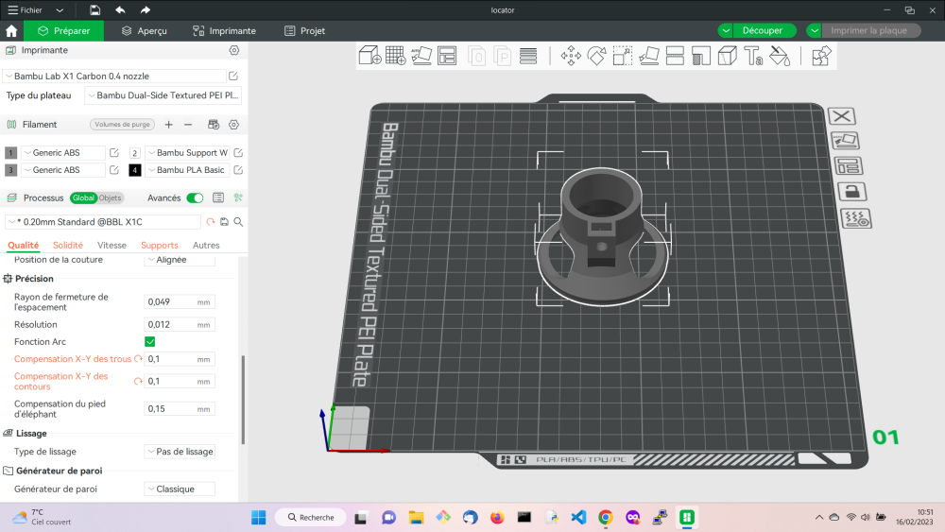This screenshot has width=945, height=532.
Task: Add a filament with plus icon
Action: pyautogui.click(x=168, y=125)
